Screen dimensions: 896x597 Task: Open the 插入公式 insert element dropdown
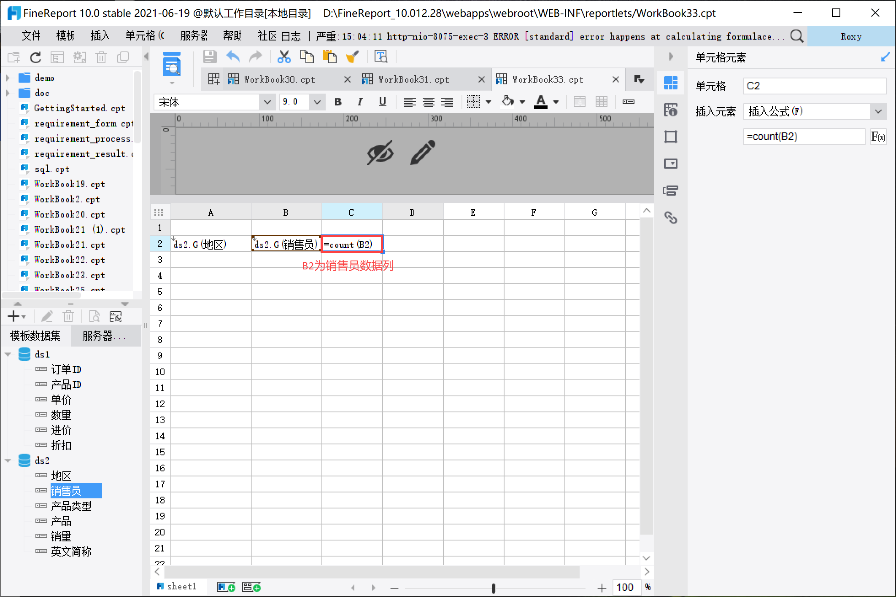(x=878, y=111)
